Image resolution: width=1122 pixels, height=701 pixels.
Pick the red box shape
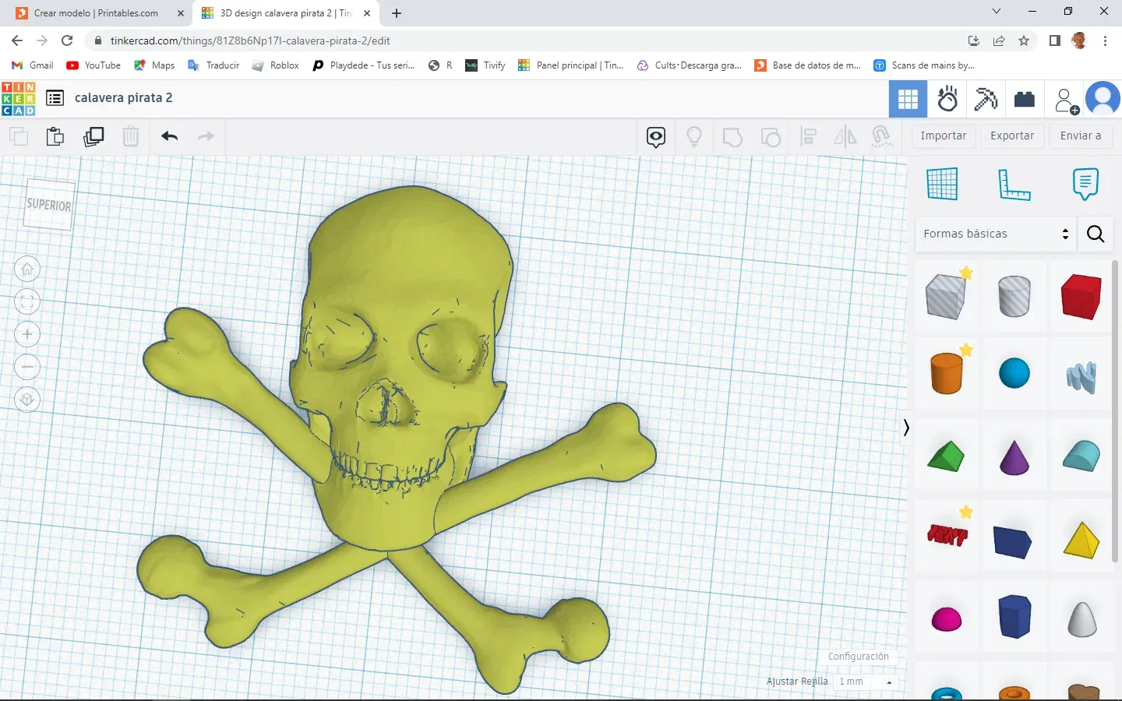click(x=1081, y=297)
